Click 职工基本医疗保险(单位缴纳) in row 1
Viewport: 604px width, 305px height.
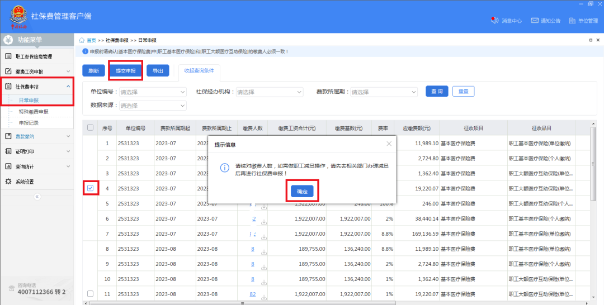click(540, 144)
